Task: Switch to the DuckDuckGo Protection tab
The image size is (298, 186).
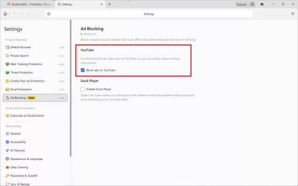Action: click(29, 4)
